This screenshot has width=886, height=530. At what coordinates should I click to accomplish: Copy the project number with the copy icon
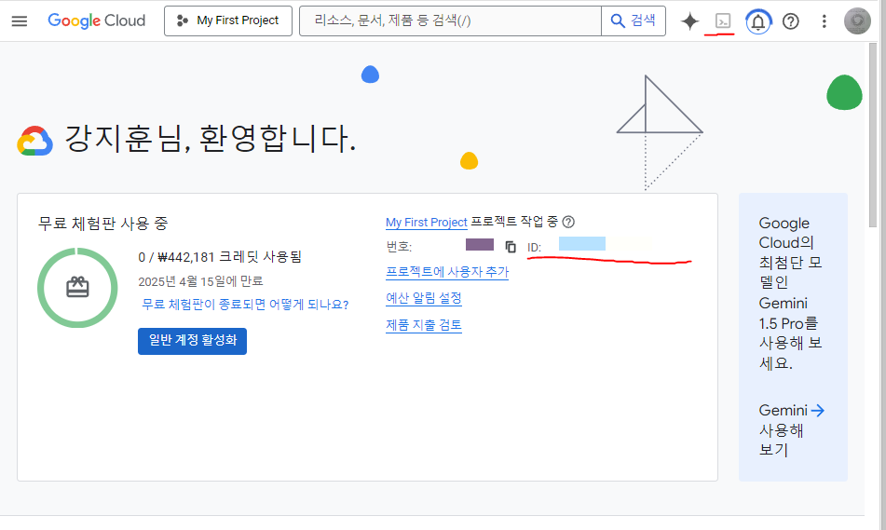pos(511,247)
